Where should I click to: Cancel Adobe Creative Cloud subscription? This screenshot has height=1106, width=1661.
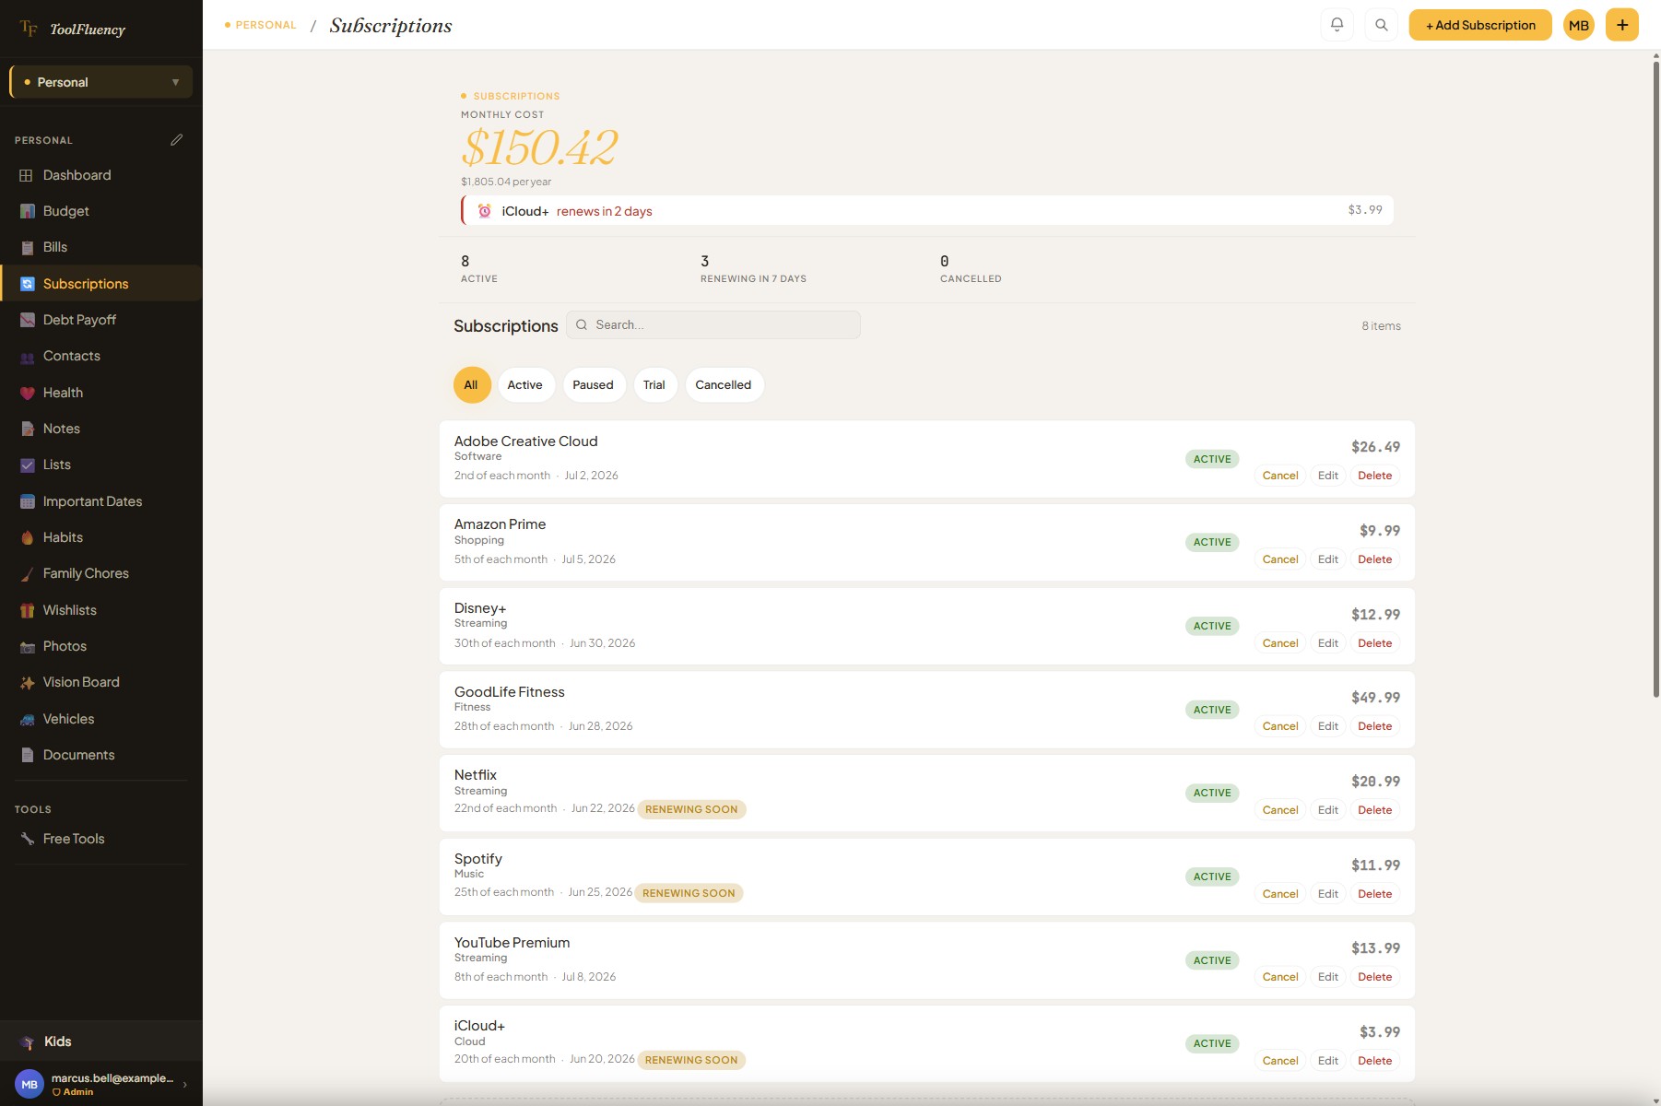(1280, 476)
